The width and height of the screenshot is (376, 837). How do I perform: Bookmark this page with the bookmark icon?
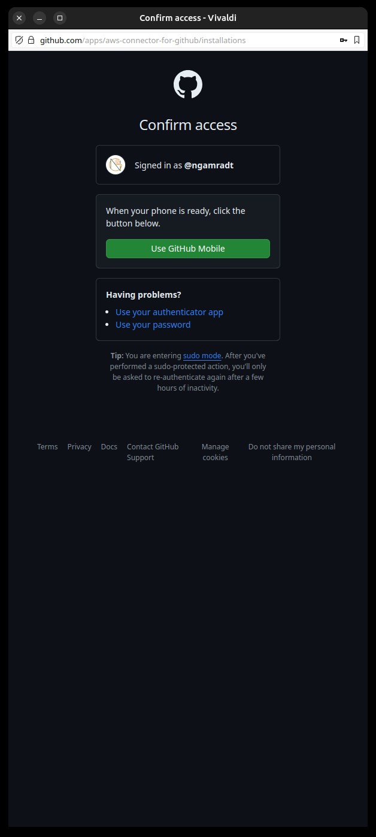coord(357,40)
